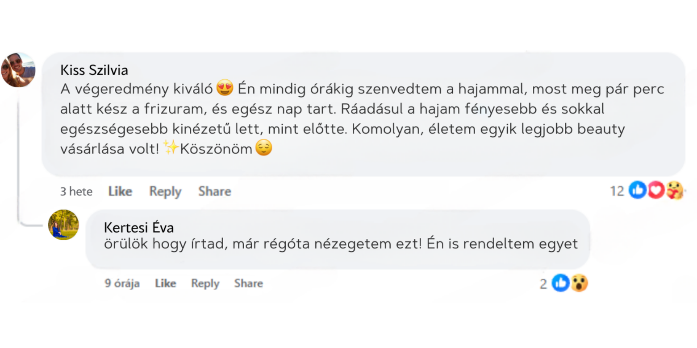The height and width of the screenshot is (348, 697).
Task: Open the 2 reactions count on reply
Action: [x=543, y=283]
